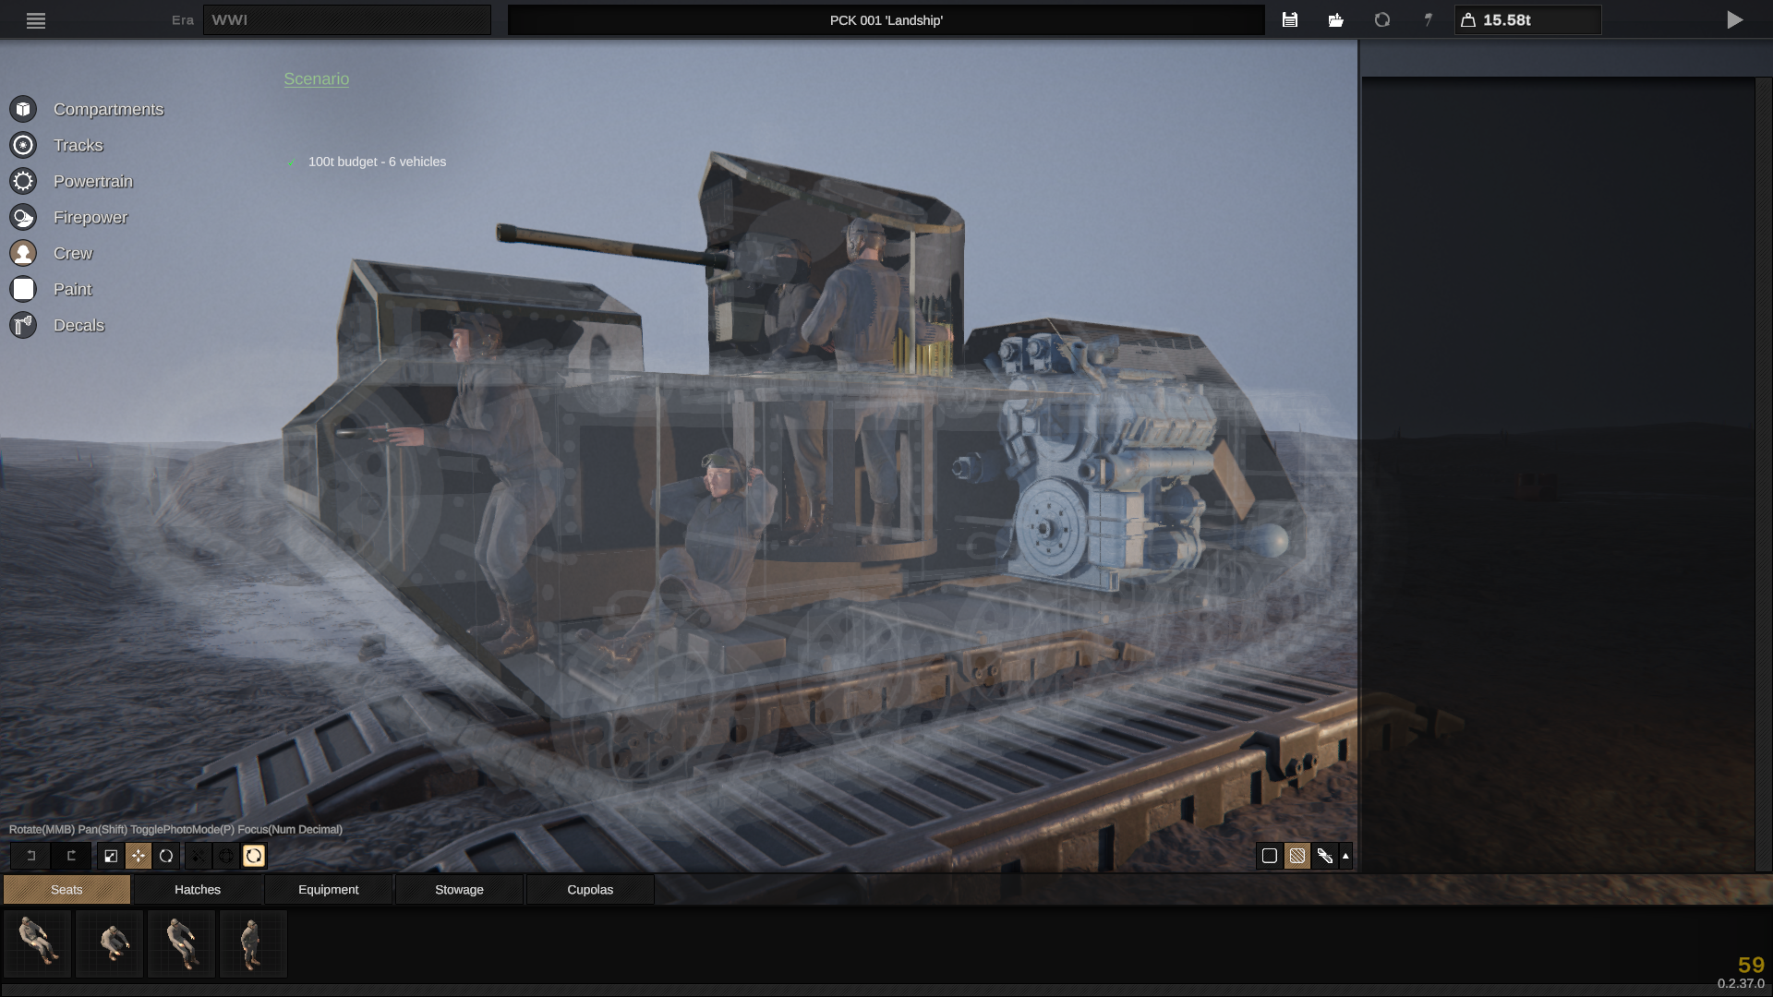This screenshot has height=997, width=1773.
Task: Switch to the Stowage tab
Action: pos(459,890)
